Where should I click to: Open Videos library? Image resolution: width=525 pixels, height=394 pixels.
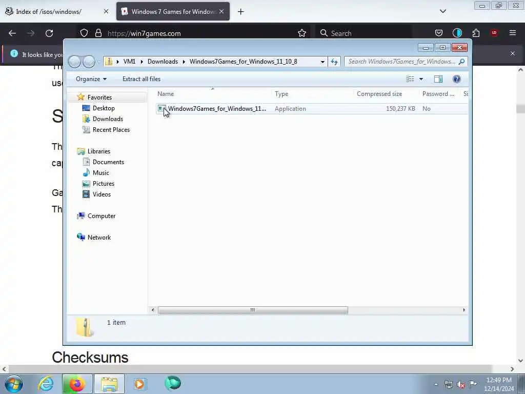point(96,194)
